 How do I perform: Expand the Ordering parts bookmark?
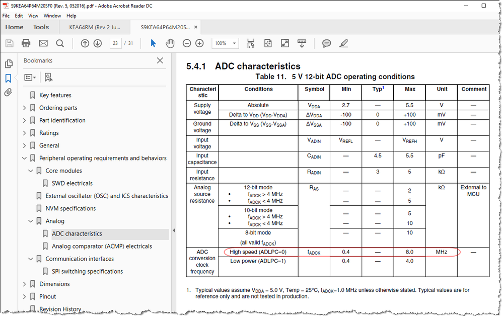(x=24, y=108)
